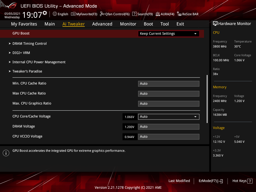Viewport: 256px width, 192px height.
Task: Click the CPU Core/Cache Voltage label
Action: pos(31,116)
